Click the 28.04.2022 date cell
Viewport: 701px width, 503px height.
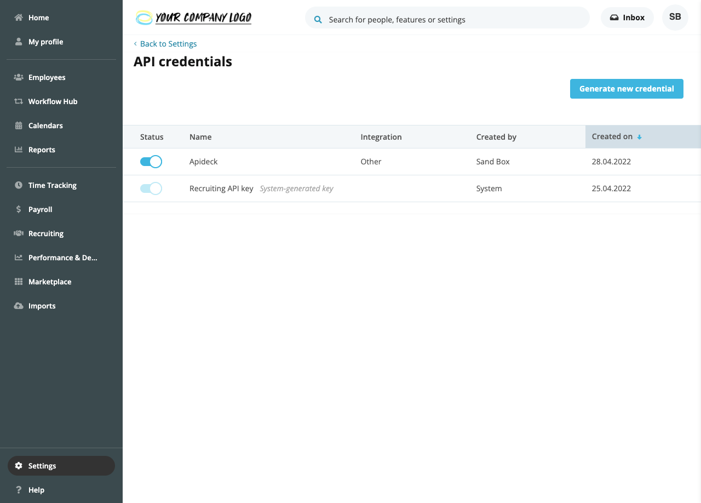coord(611,162)
